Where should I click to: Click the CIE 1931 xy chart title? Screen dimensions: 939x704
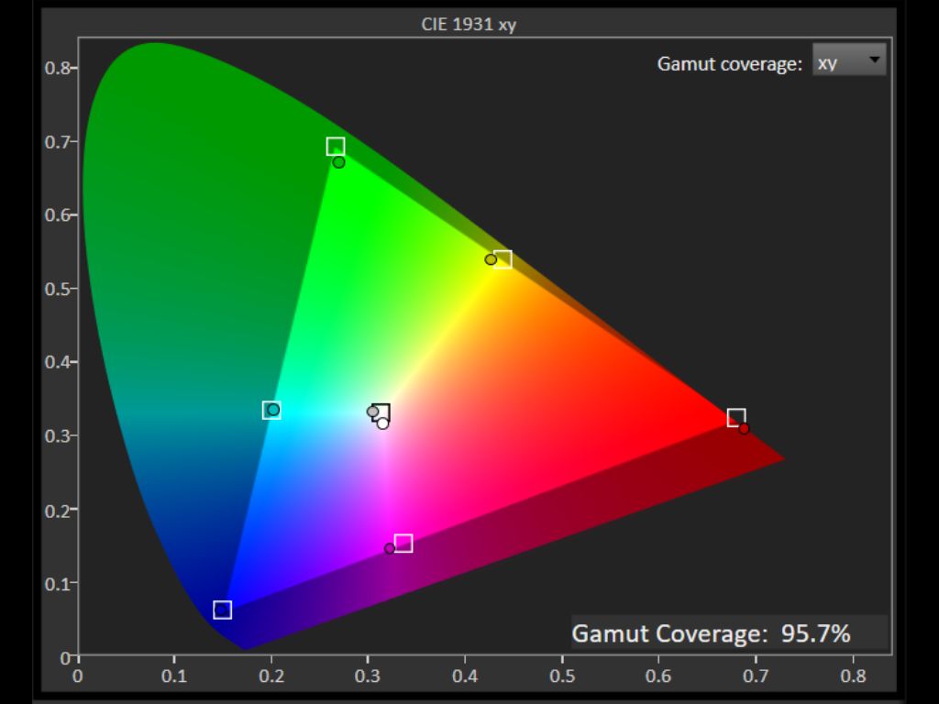pyautogui.click(x=469, y=25)
